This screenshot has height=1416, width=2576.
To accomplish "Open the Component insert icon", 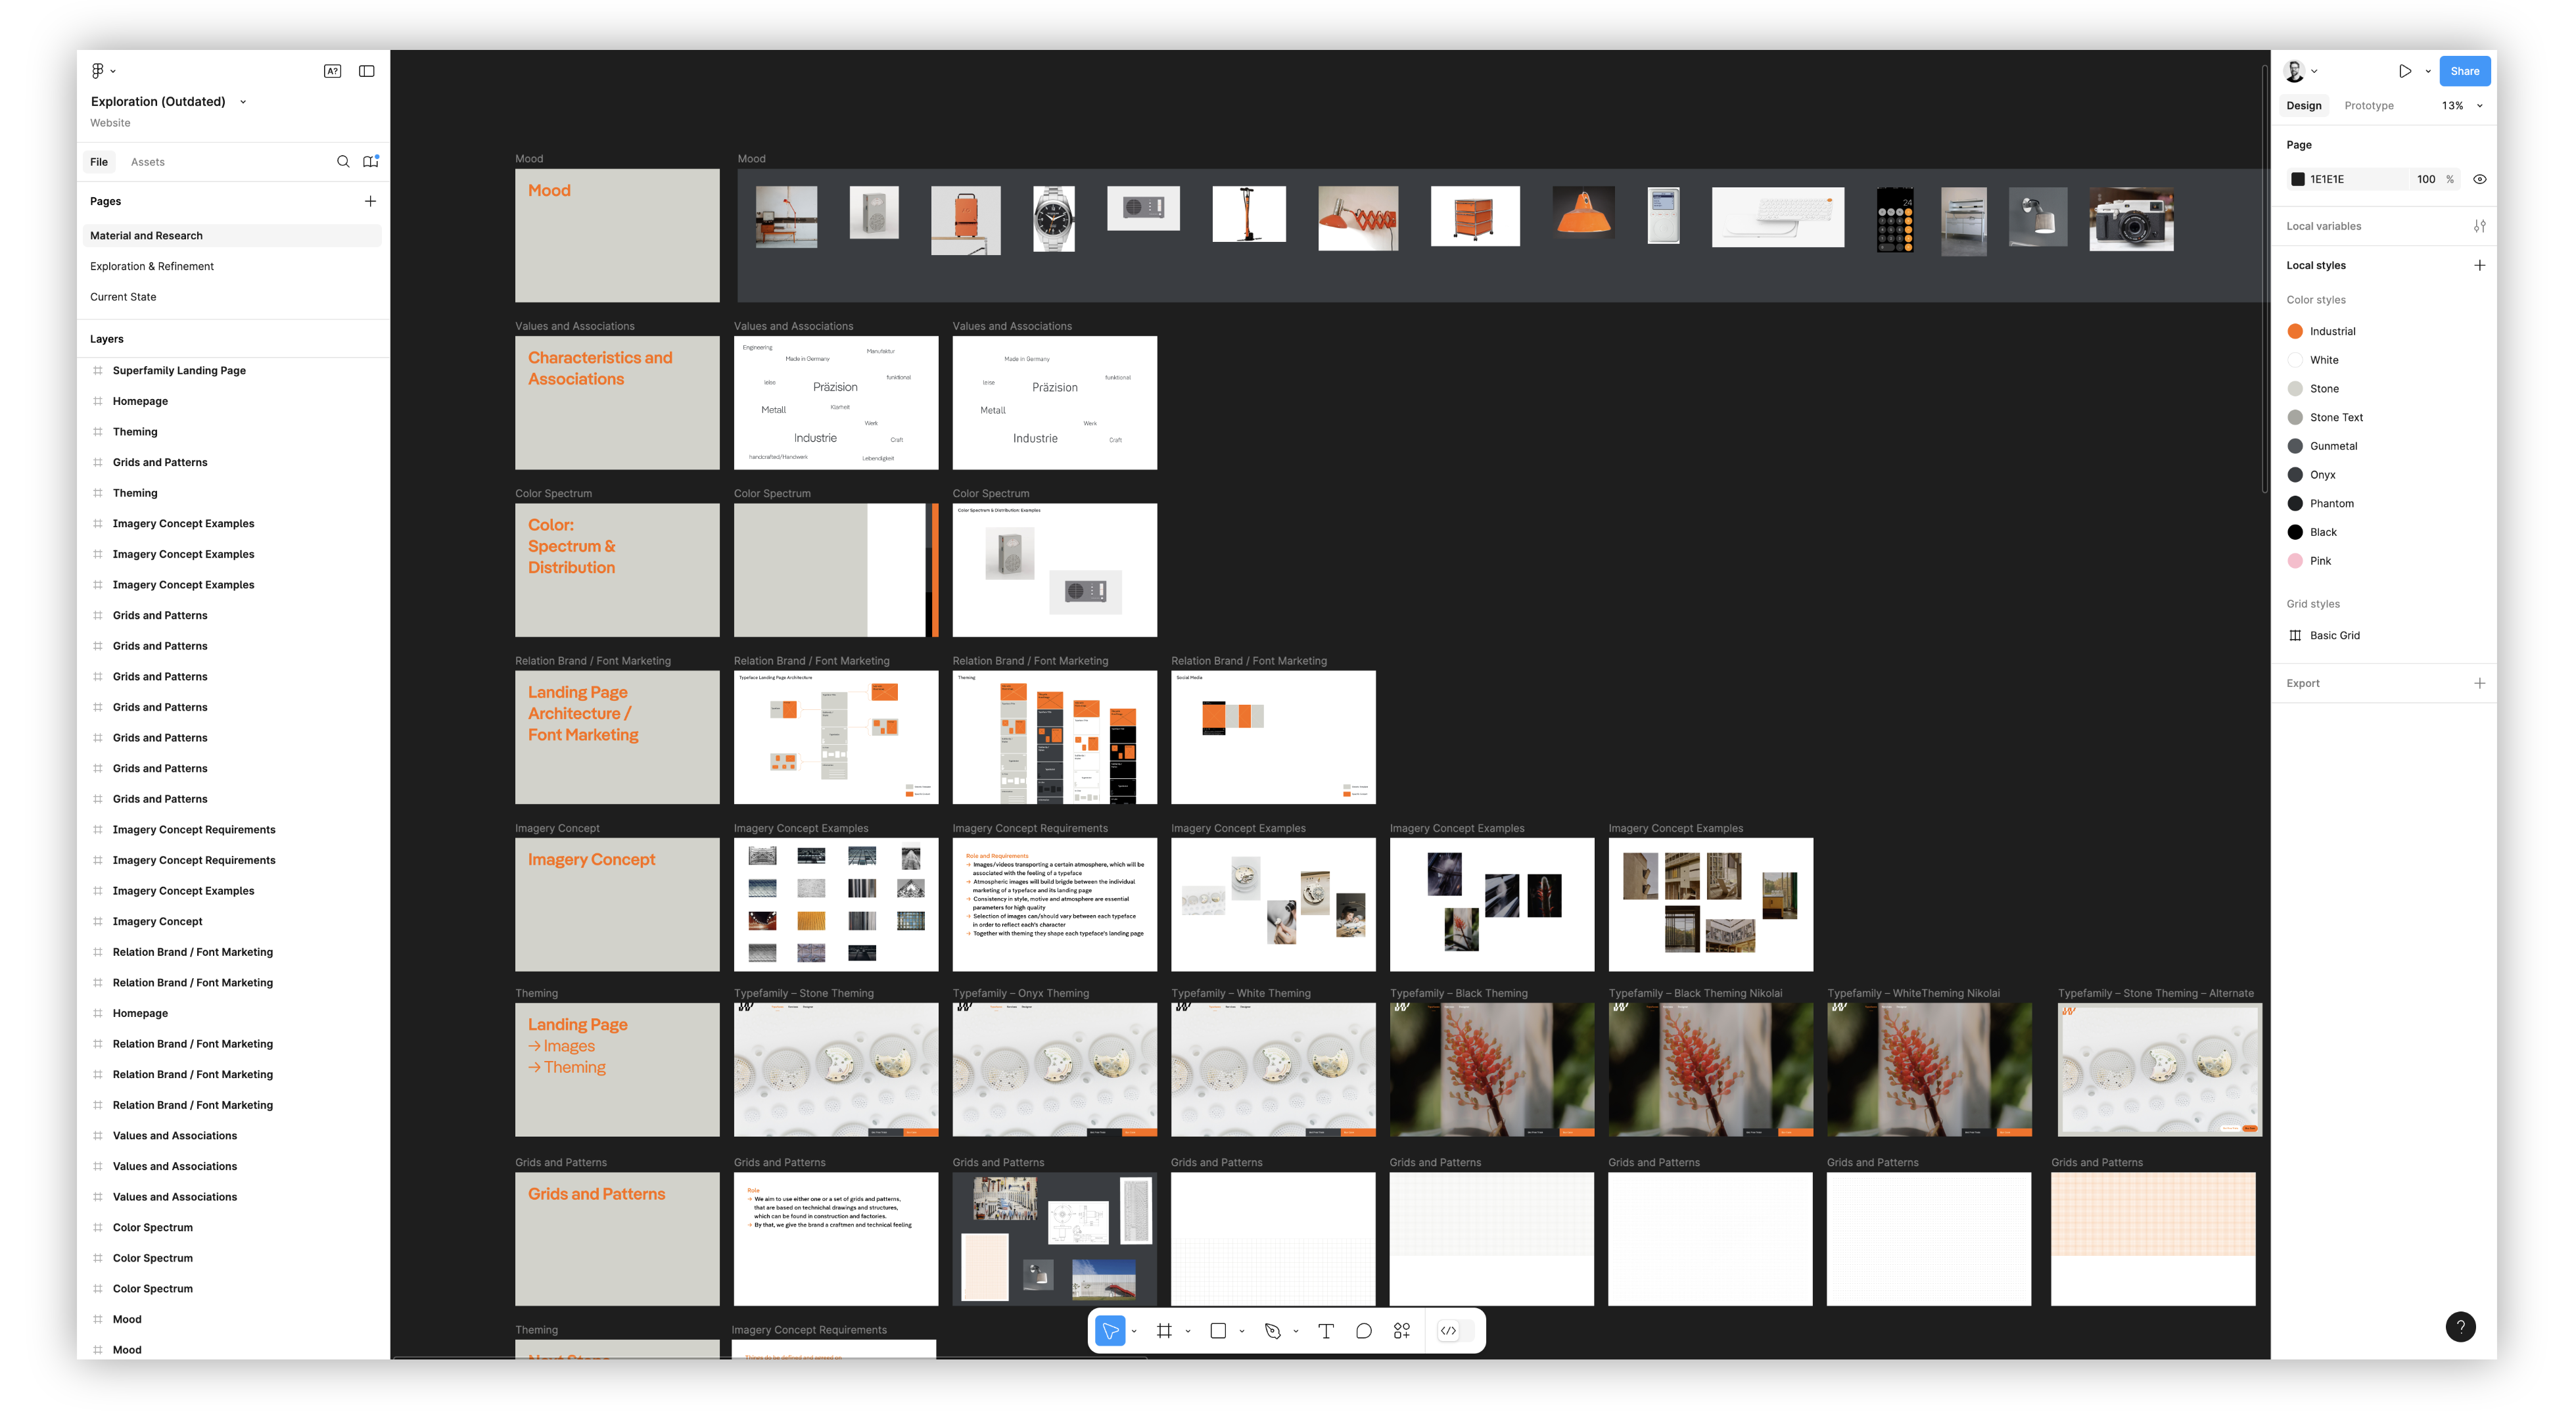I will click(1403, 1331).
